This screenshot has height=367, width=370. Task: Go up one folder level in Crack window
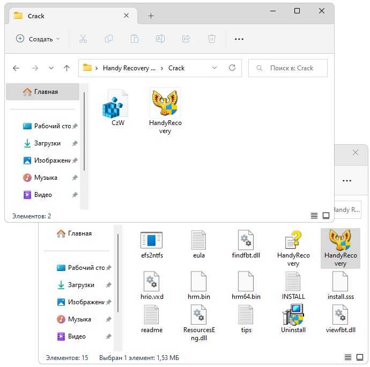(67, 68)
